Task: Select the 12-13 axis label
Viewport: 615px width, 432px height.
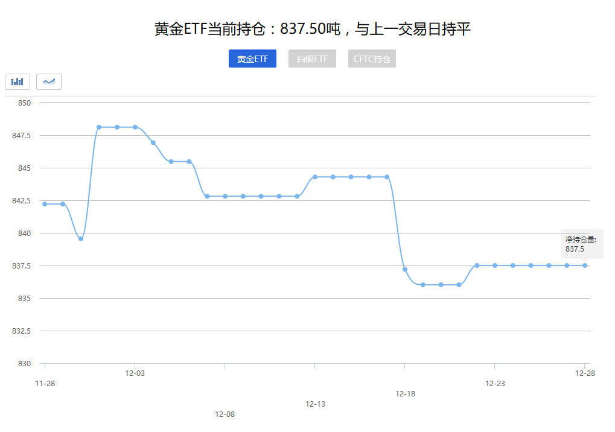Action: point(314,404)
